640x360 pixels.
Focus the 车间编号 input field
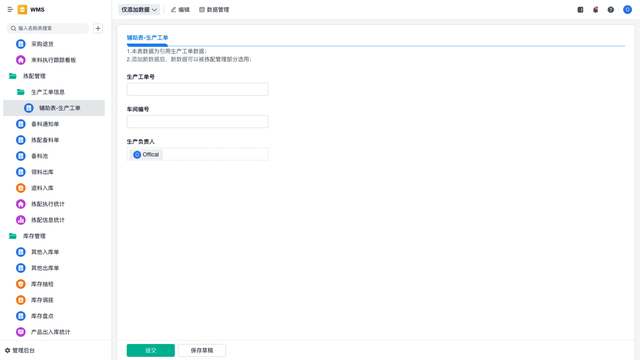(x=198, y=122)
